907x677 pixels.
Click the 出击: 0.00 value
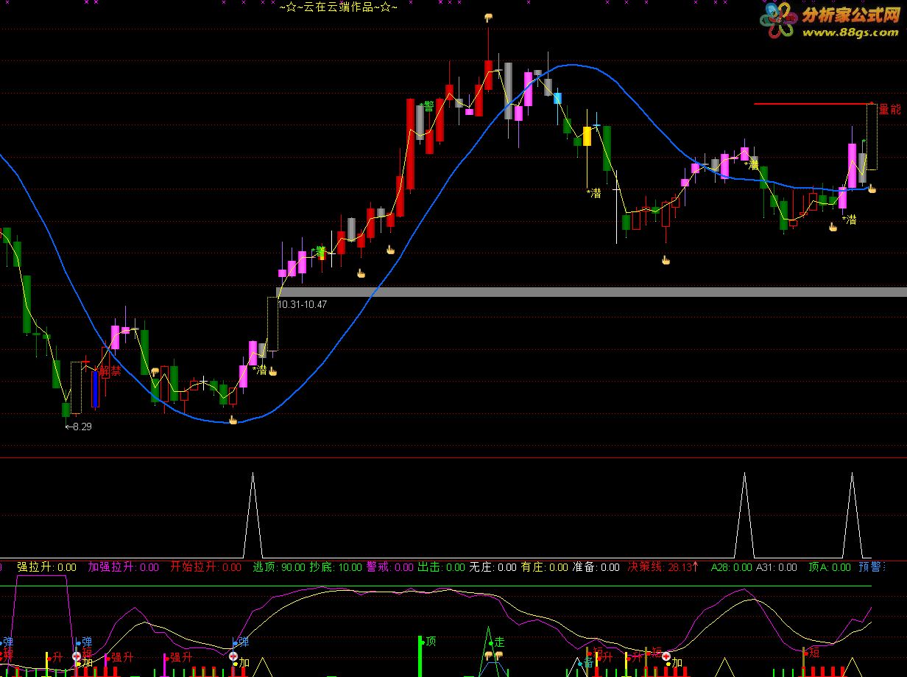click(442, 567)
